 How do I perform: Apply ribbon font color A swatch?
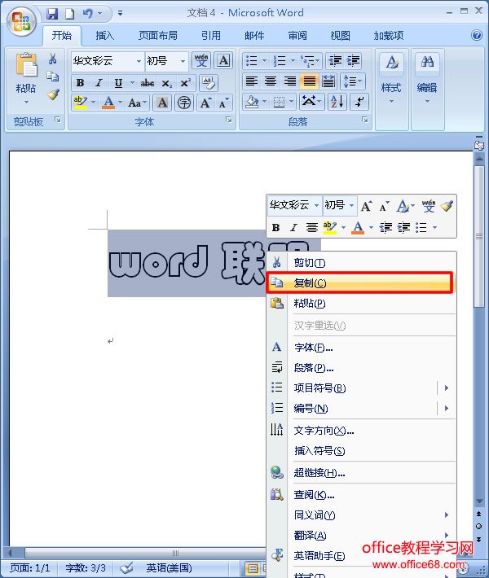pyautogui.click(x=108, y=102)
